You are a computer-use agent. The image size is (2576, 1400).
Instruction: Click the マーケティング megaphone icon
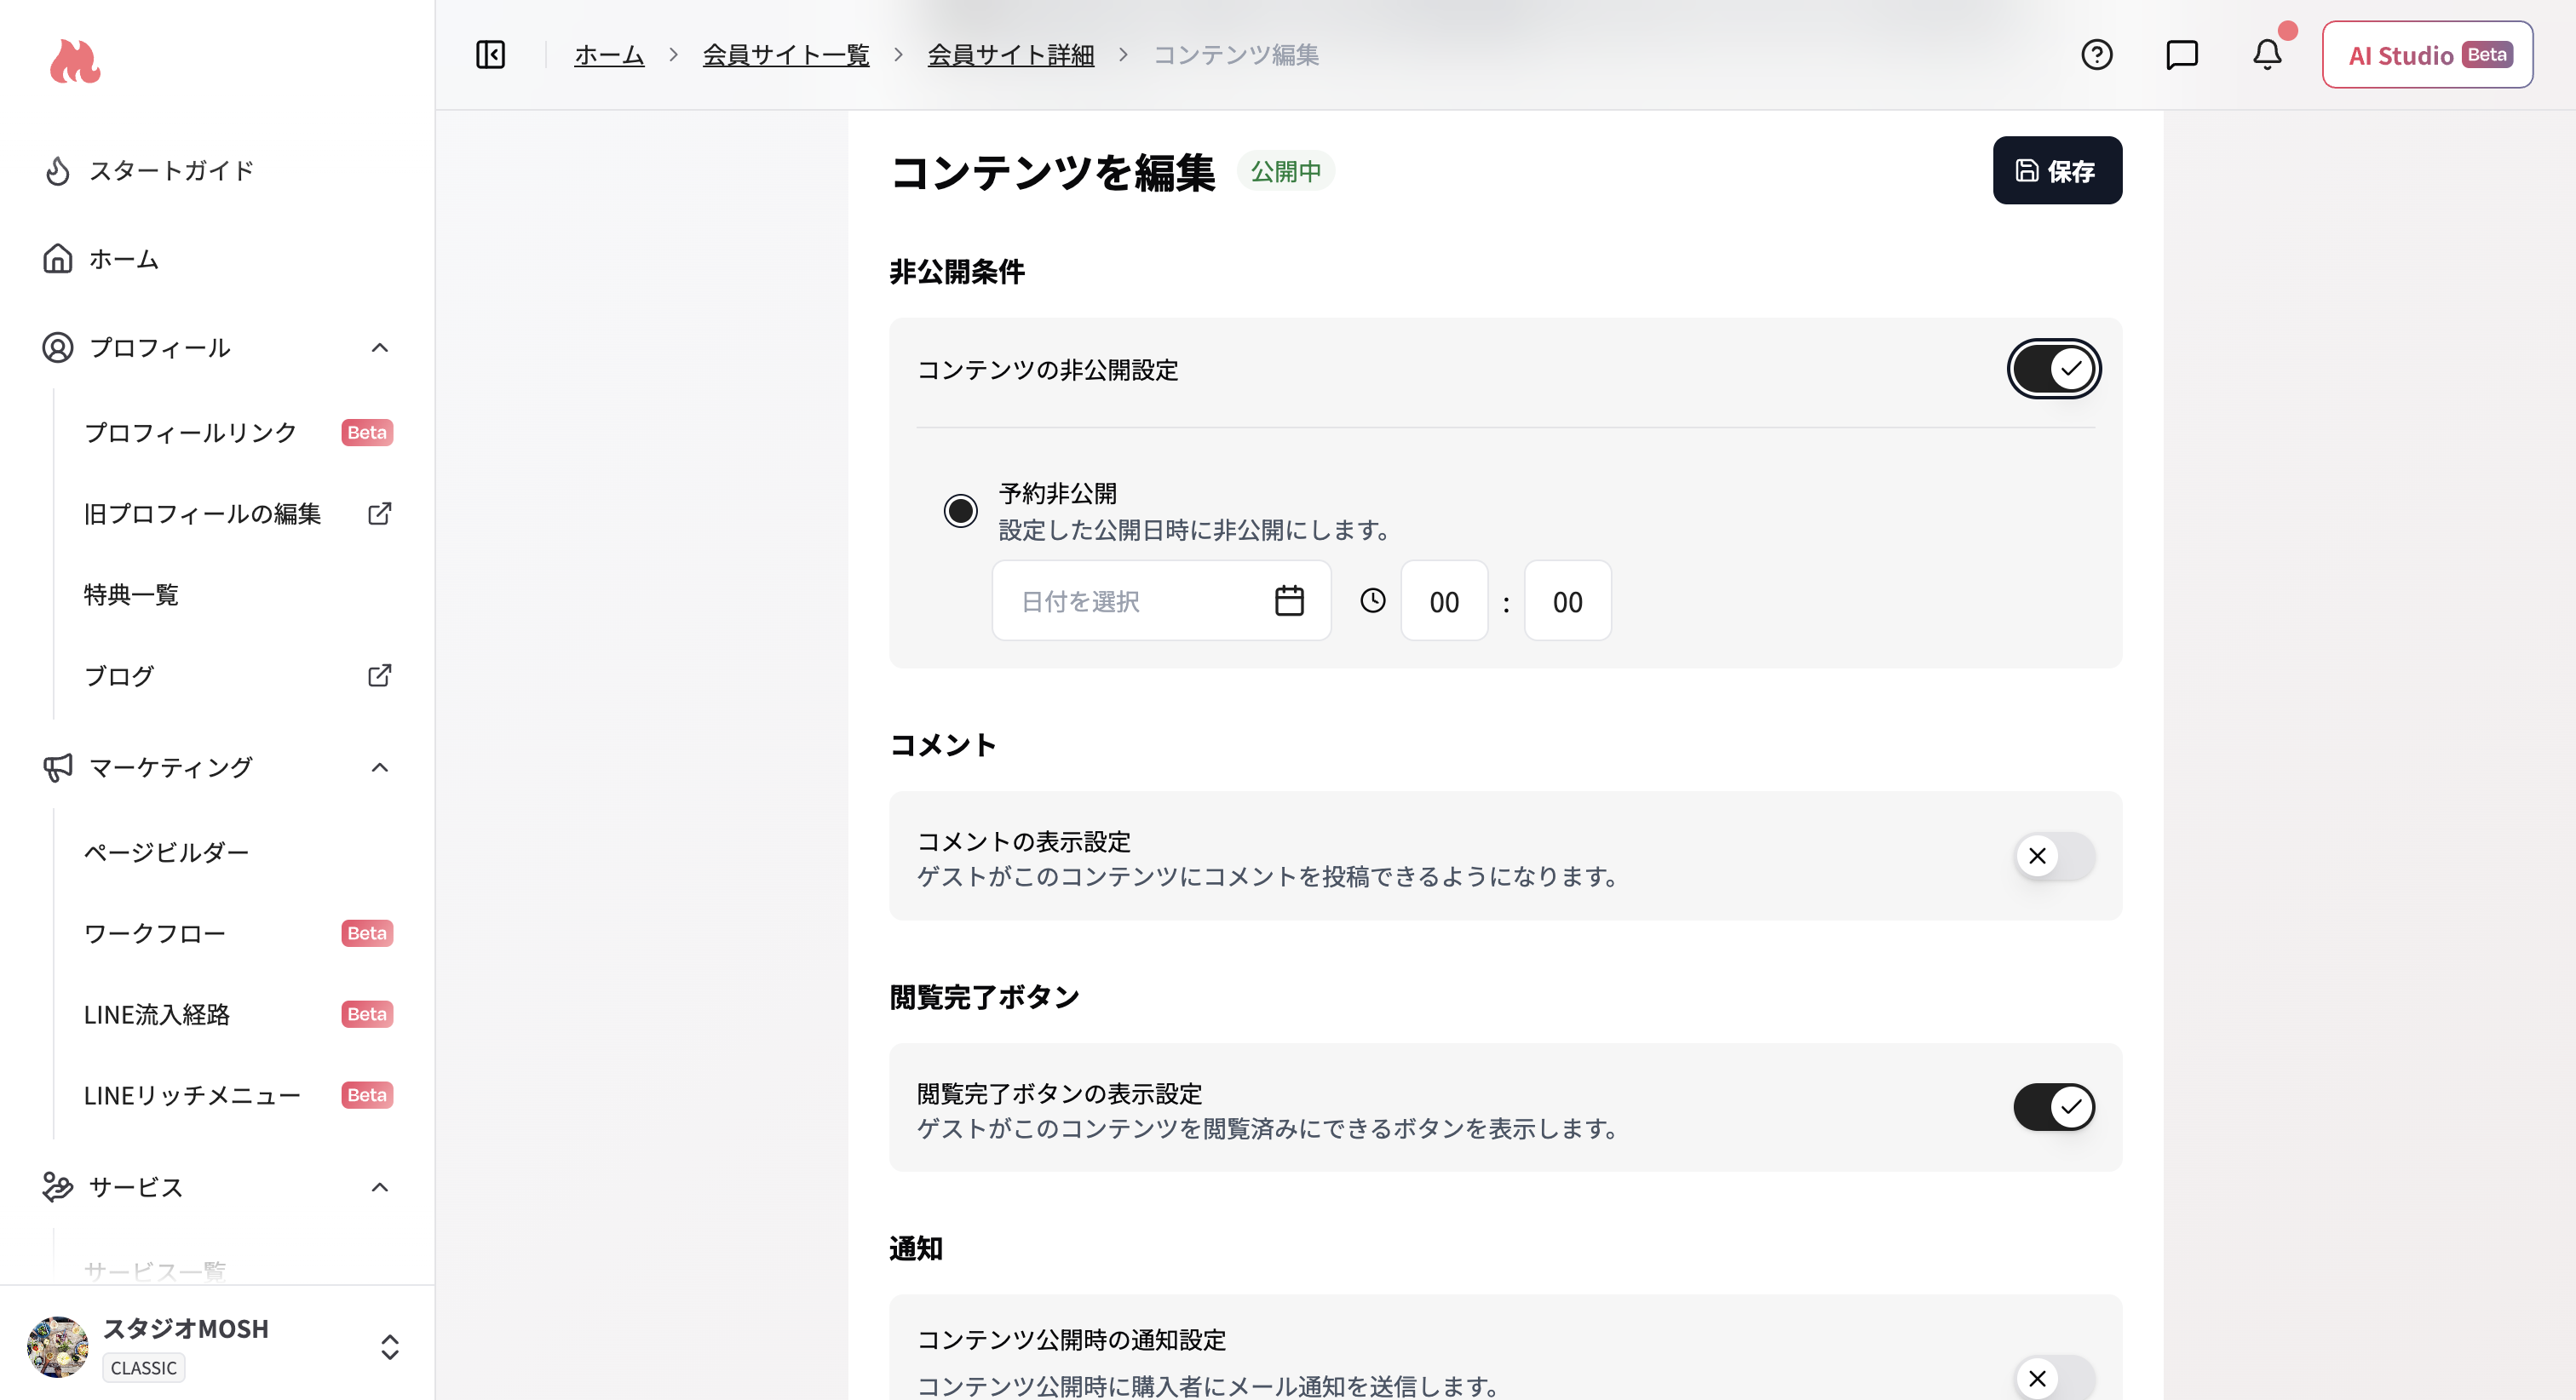58,767
